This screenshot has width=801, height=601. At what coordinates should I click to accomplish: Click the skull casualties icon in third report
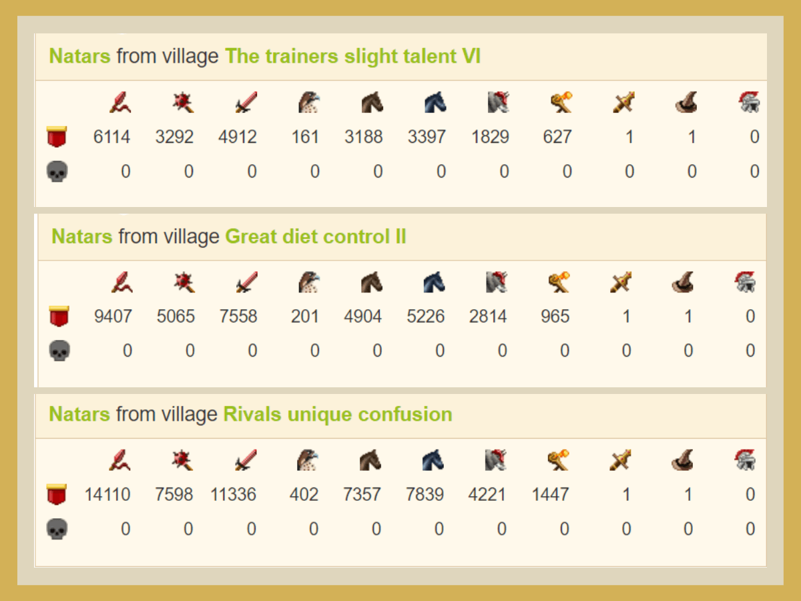(x=57, y=530)
